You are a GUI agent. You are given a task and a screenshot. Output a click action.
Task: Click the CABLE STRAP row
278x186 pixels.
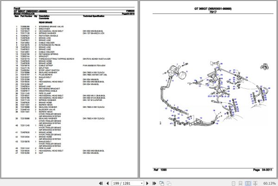[x=60, y=66]
